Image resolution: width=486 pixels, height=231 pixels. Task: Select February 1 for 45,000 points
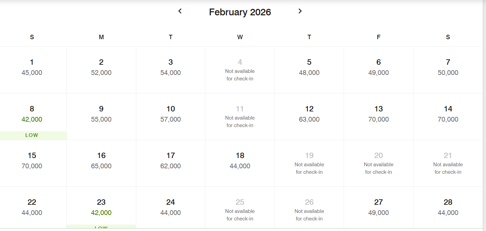32,67
